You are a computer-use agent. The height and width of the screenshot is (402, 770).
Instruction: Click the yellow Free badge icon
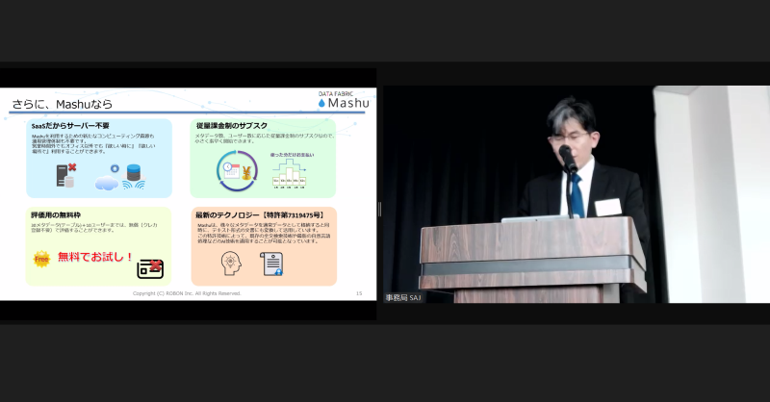[x=40, y=258]
